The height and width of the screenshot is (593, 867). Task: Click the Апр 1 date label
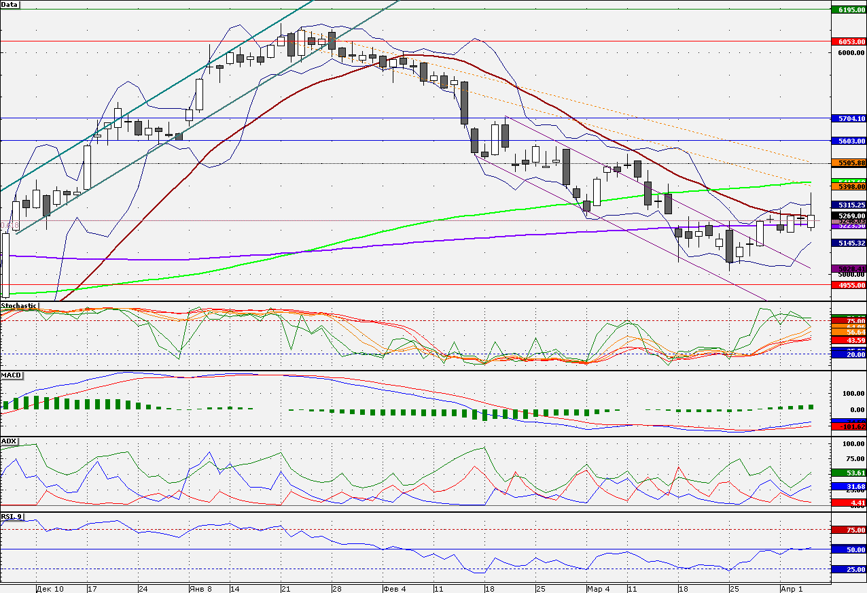[792, 588]
